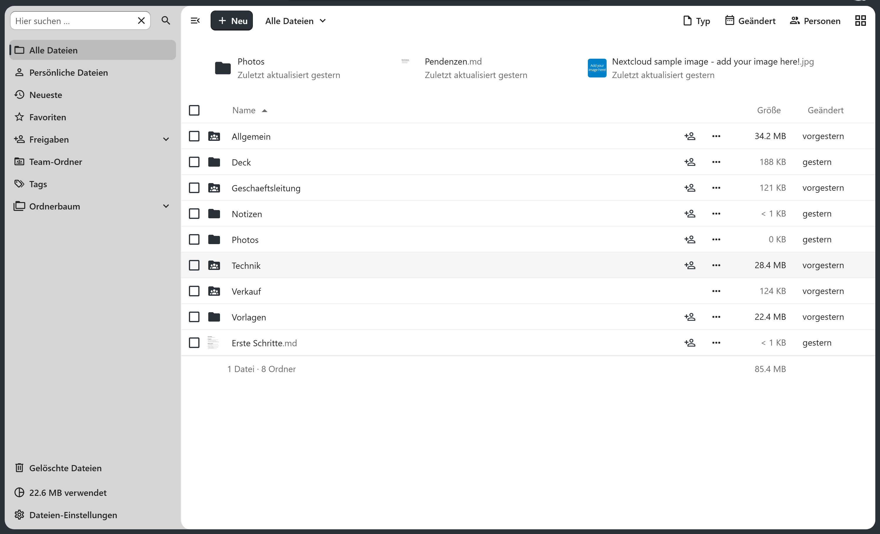
Task: Open the Nextcloud sample image thumbnail
Action: (597, 68)
